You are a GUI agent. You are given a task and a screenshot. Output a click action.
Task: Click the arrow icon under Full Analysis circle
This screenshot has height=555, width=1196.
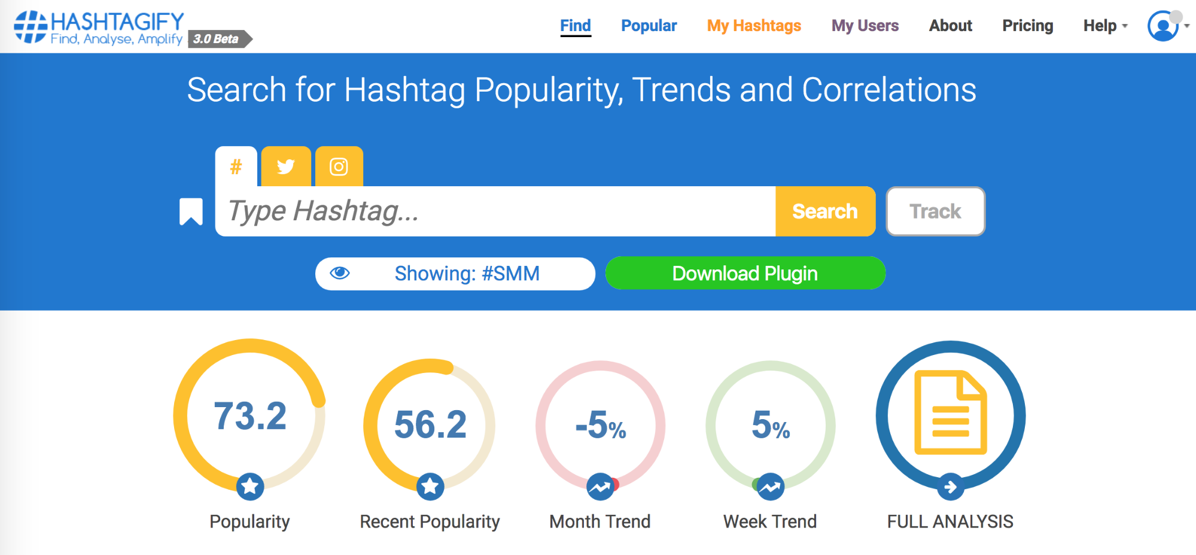point(950,487)
